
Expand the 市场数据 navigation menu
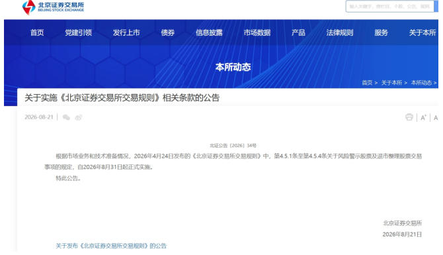[257, 33]
